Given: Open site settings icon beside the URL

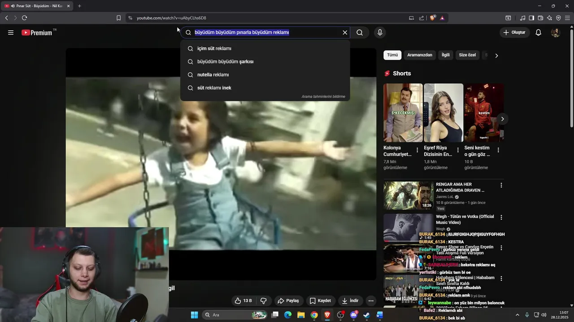Looking at the screenshot, I should point(130,18).
